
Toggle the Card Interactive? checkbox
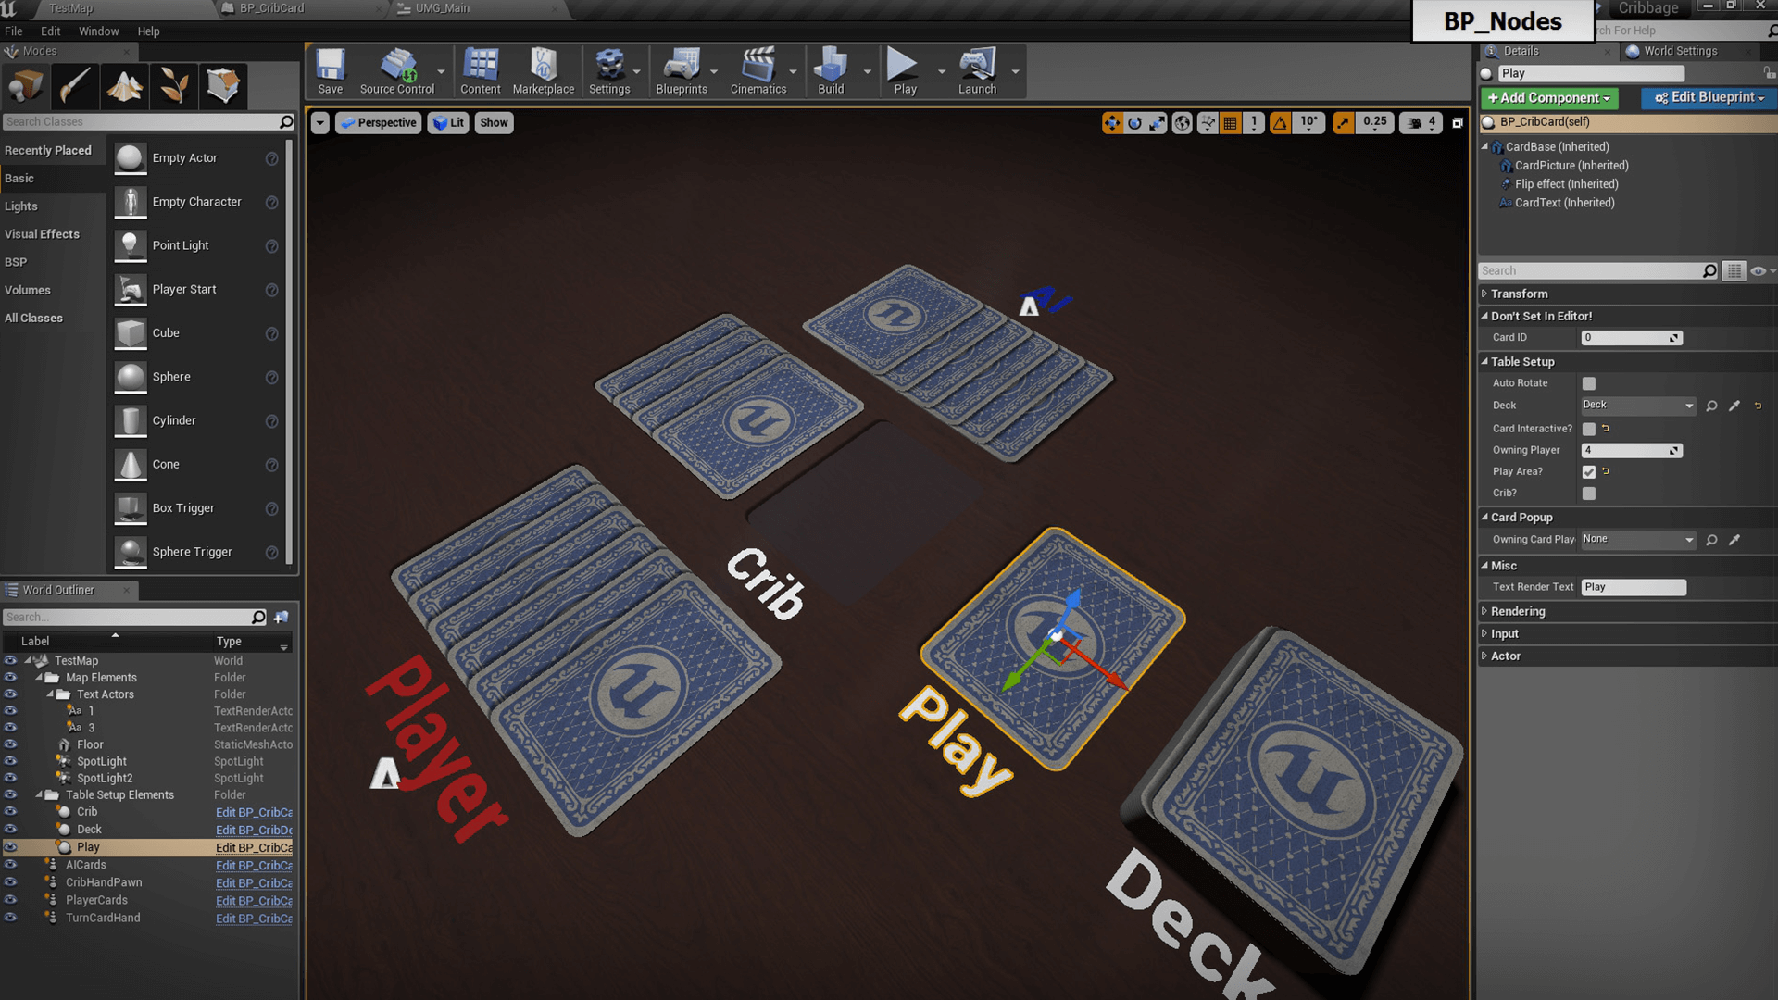click(x=1589, y=429)
